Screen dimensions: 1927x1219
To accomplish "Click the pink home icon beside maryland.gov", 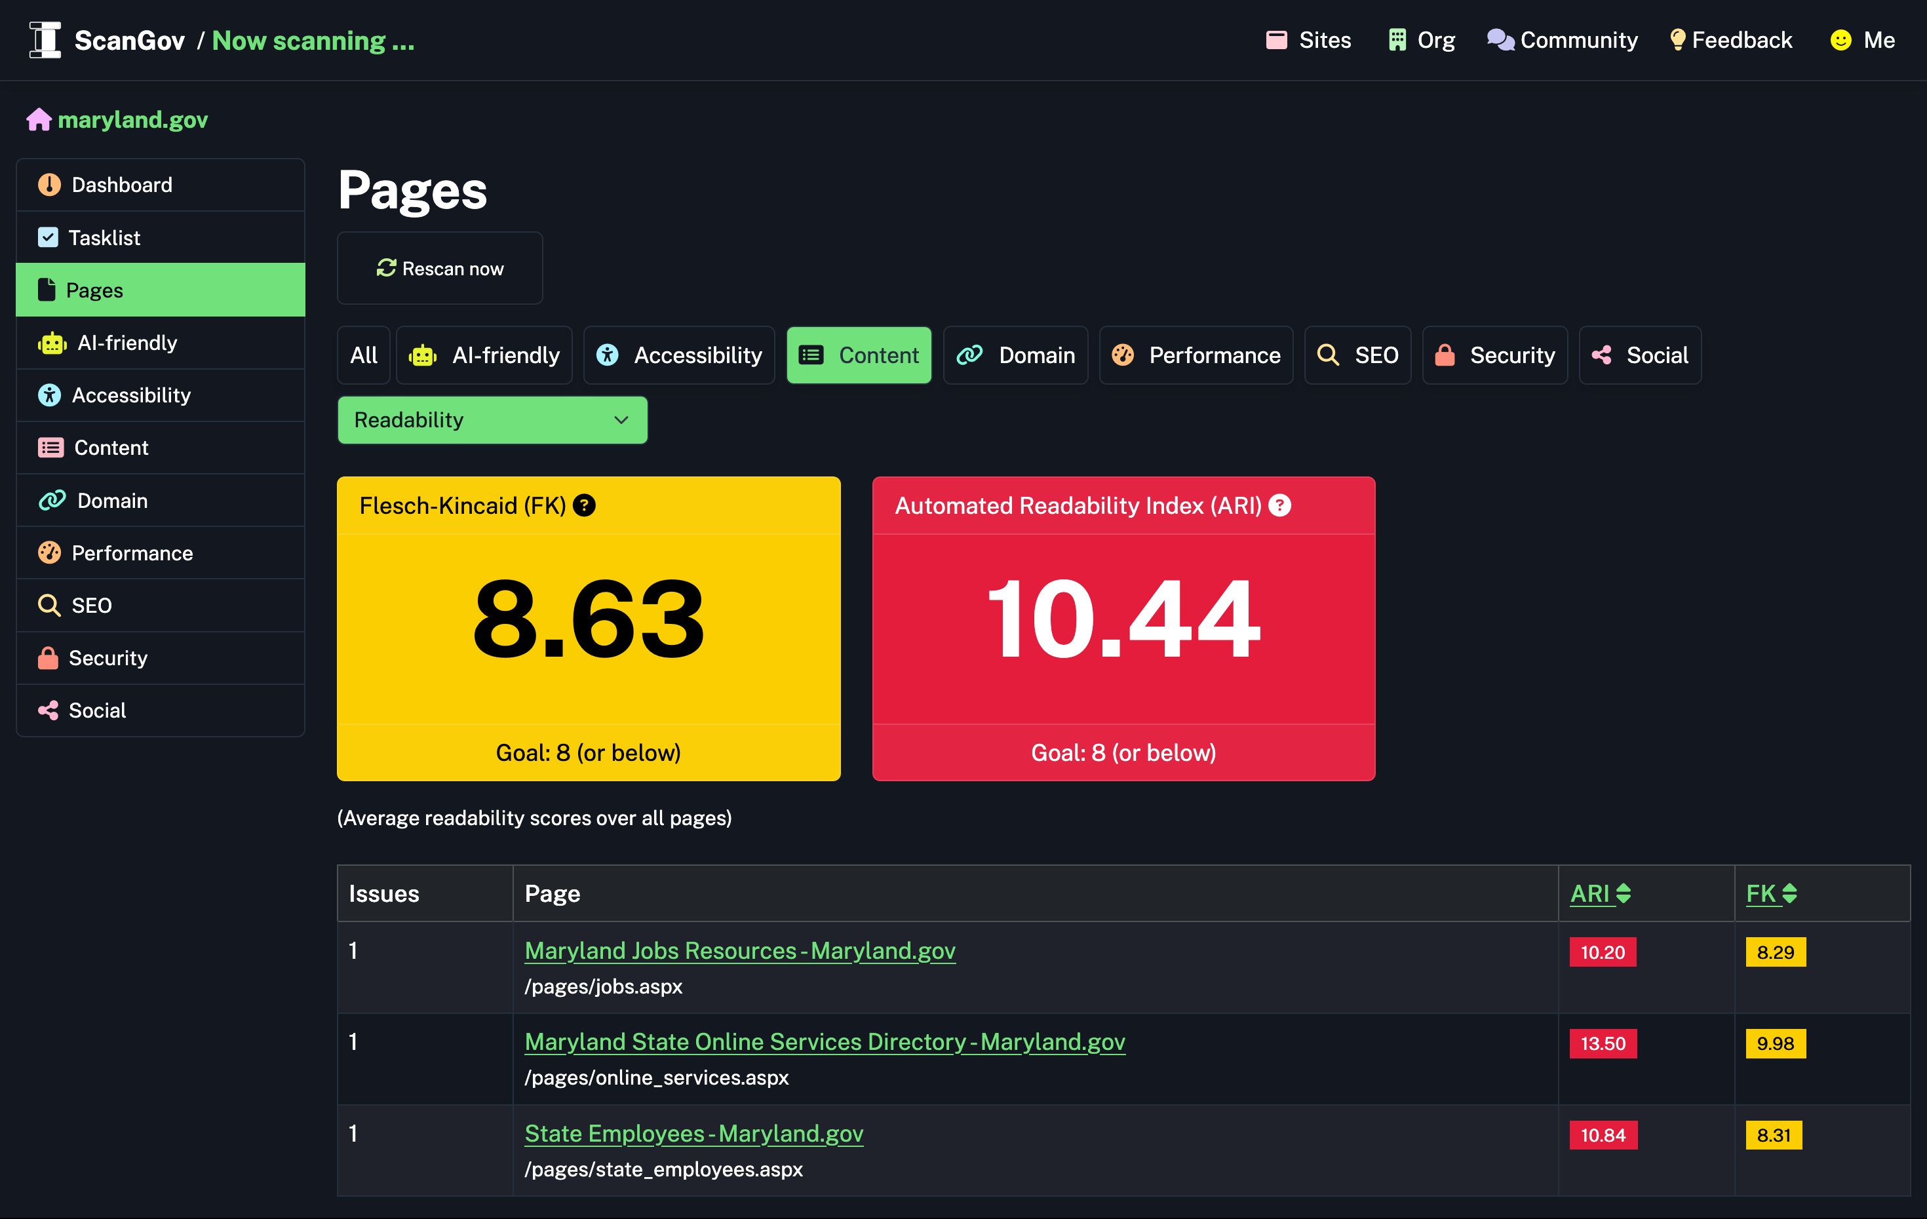I will tap(39, 119).
